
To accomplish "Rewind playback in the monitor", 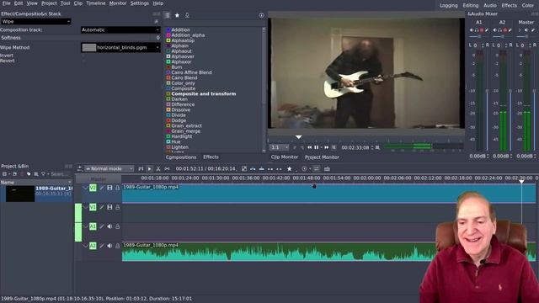I will tap(309, 147).
